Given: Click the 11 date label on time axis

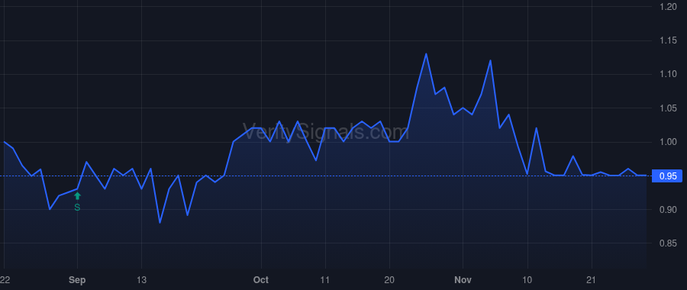Looking at the screenshot, I should click(324, 280).
